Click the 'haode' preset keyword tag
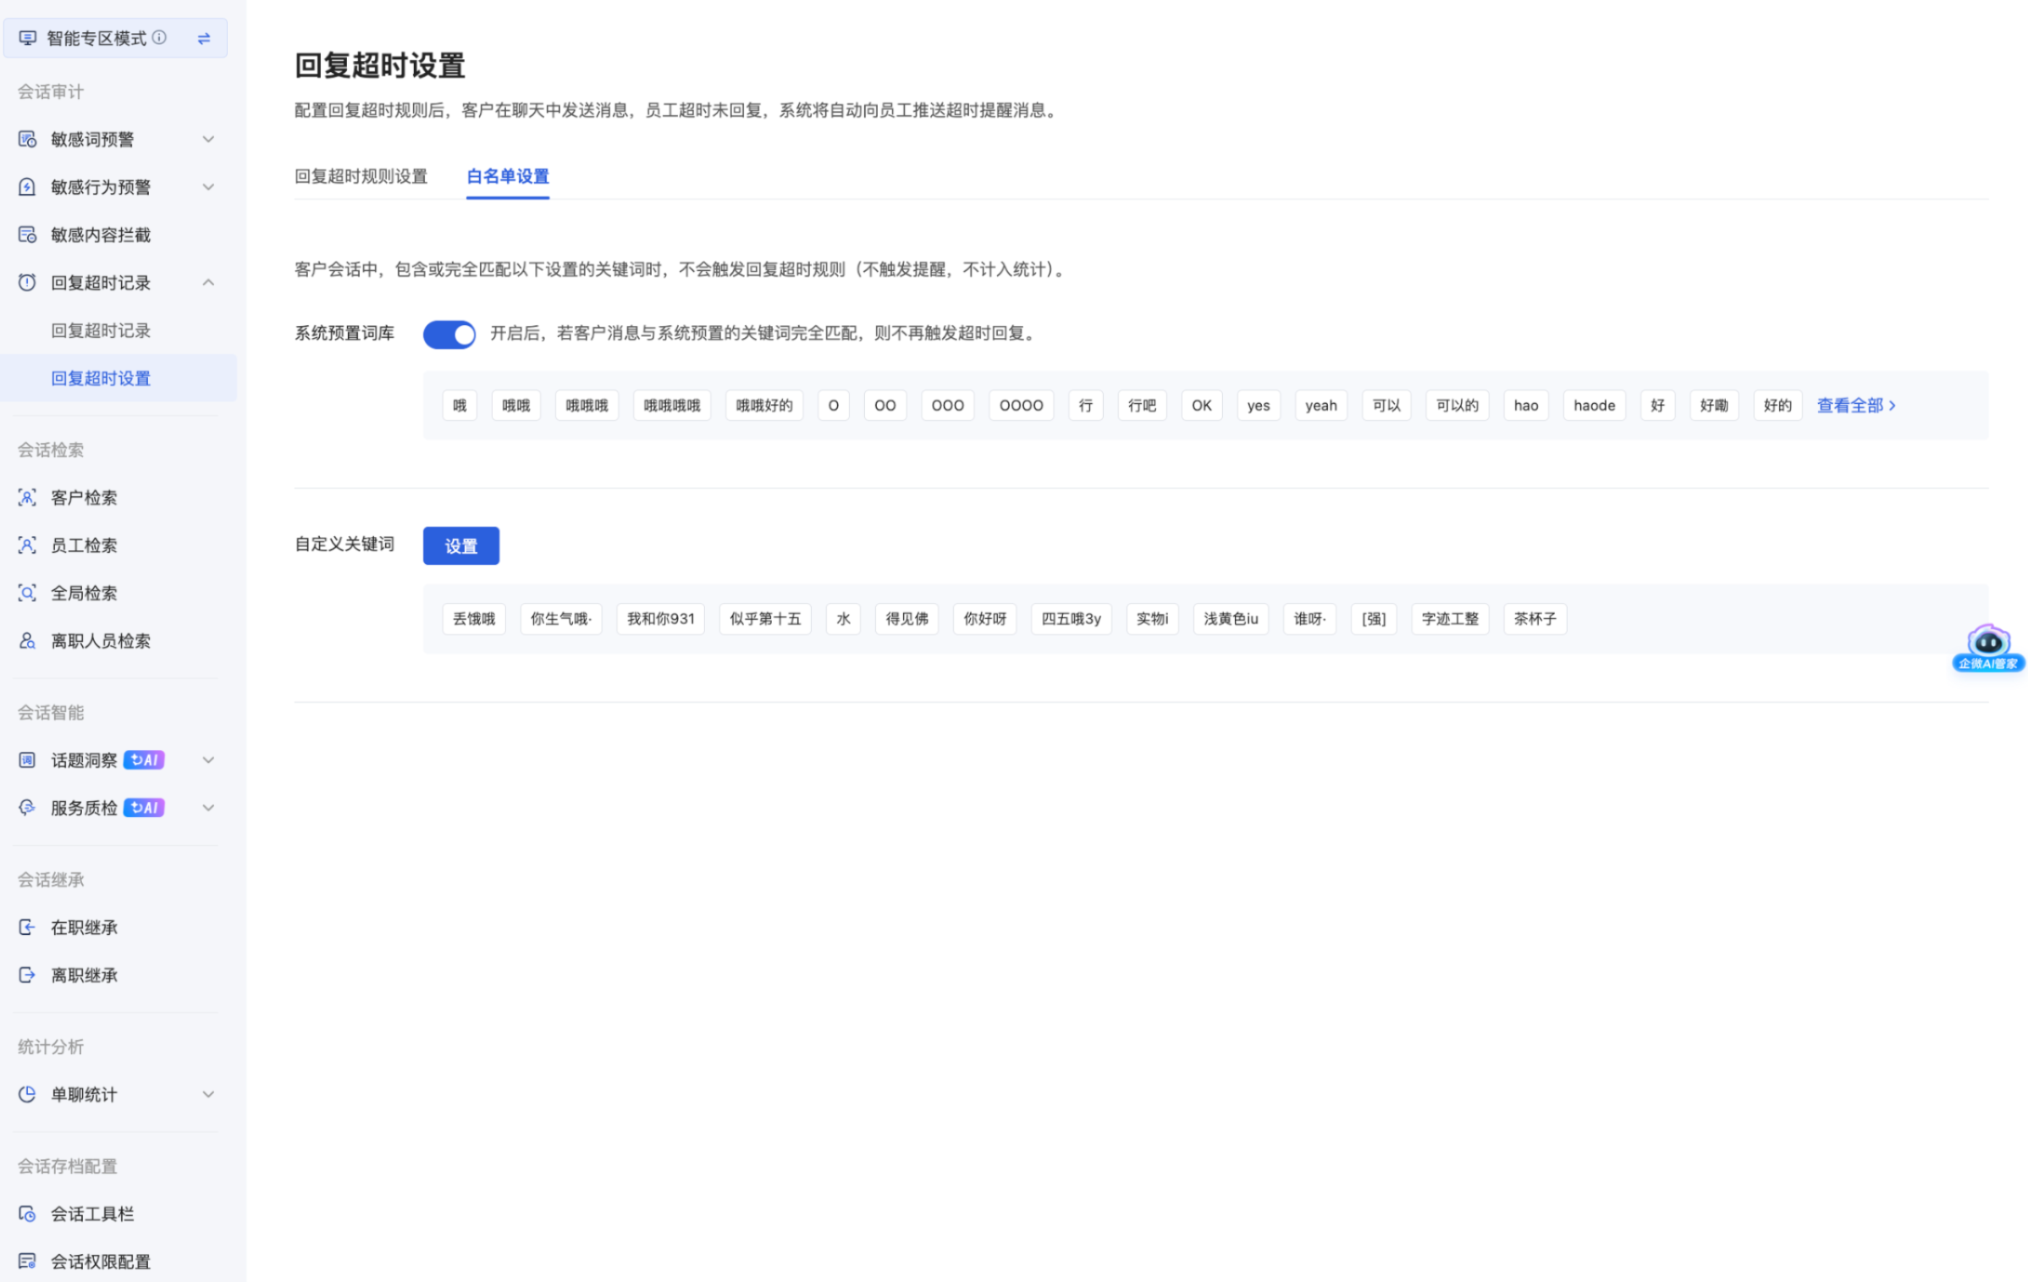 point(1594,406)
